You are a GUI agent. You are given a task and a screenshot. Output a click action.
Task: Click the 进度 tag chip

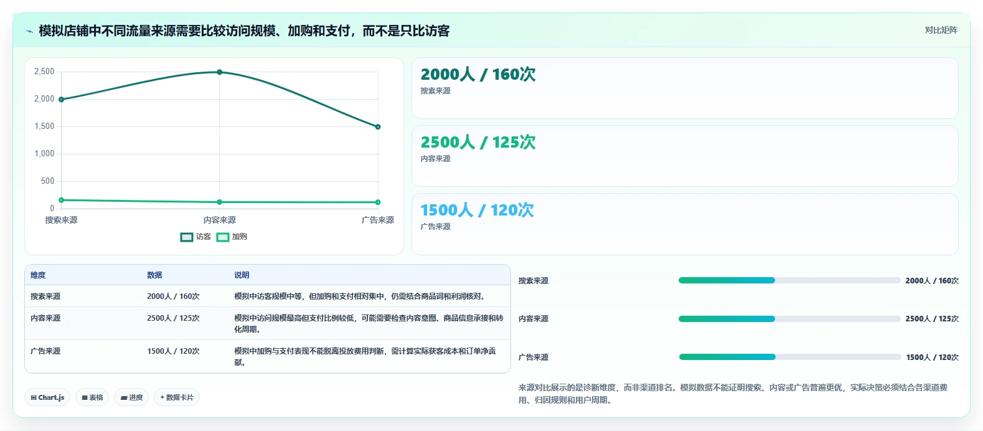coord(131,397)
